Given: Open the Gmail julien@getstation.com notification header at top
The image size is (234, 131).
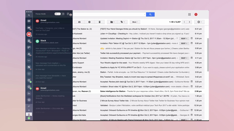Looking at the screenshot, I should point(53,21).
